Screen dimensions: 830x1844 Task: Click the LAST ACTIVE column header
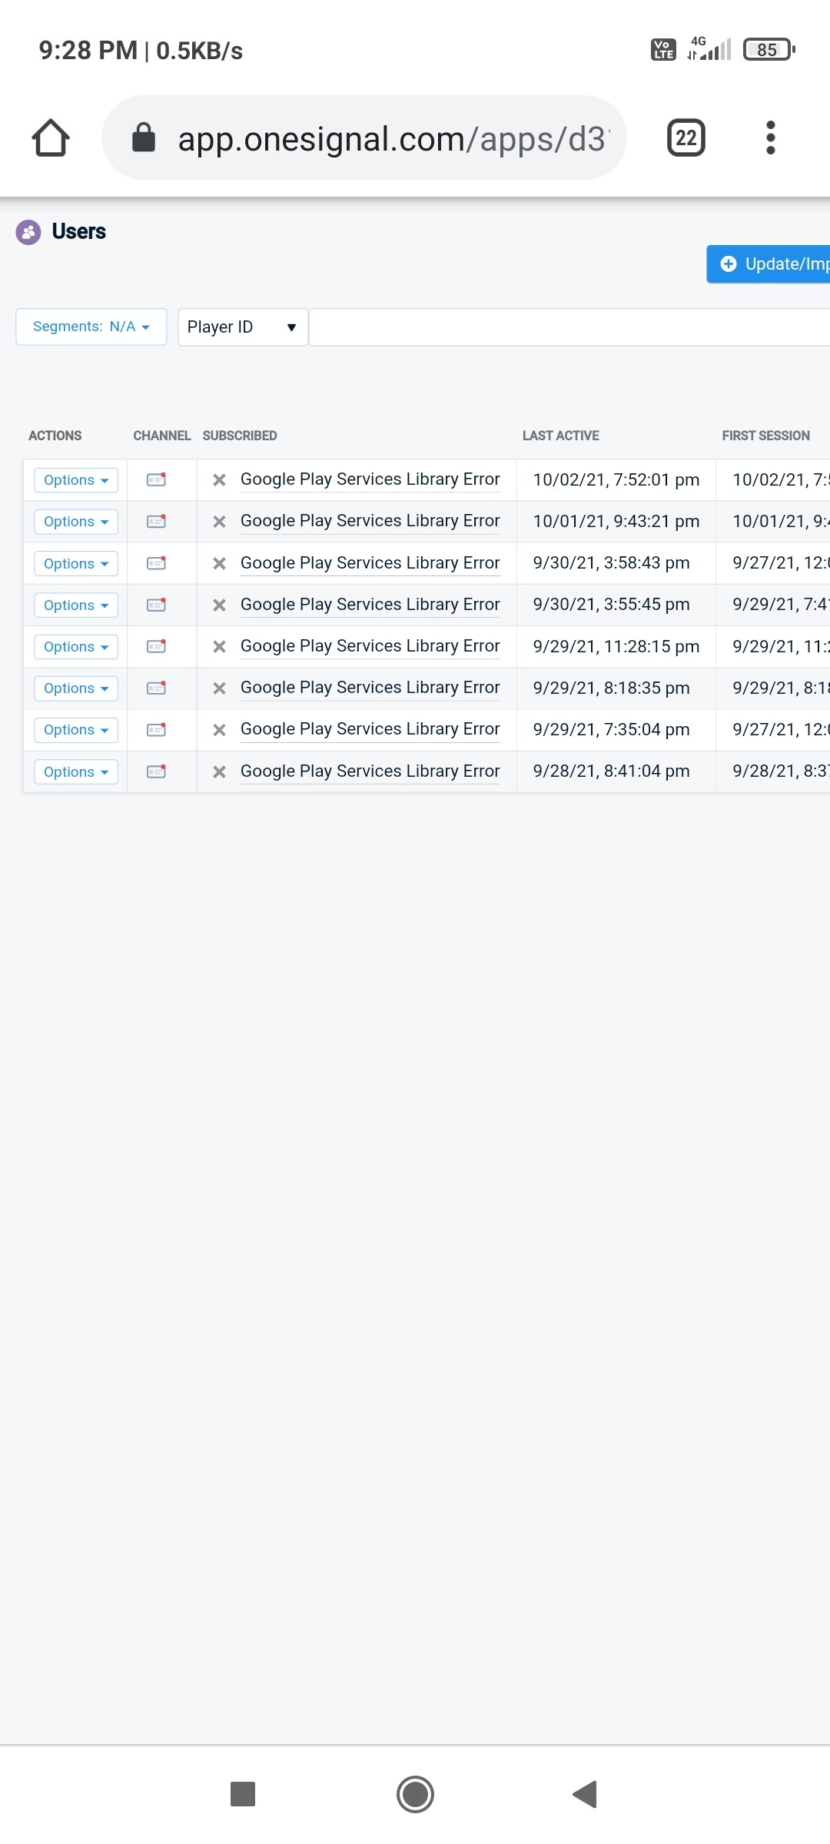(x=561, y=436)
